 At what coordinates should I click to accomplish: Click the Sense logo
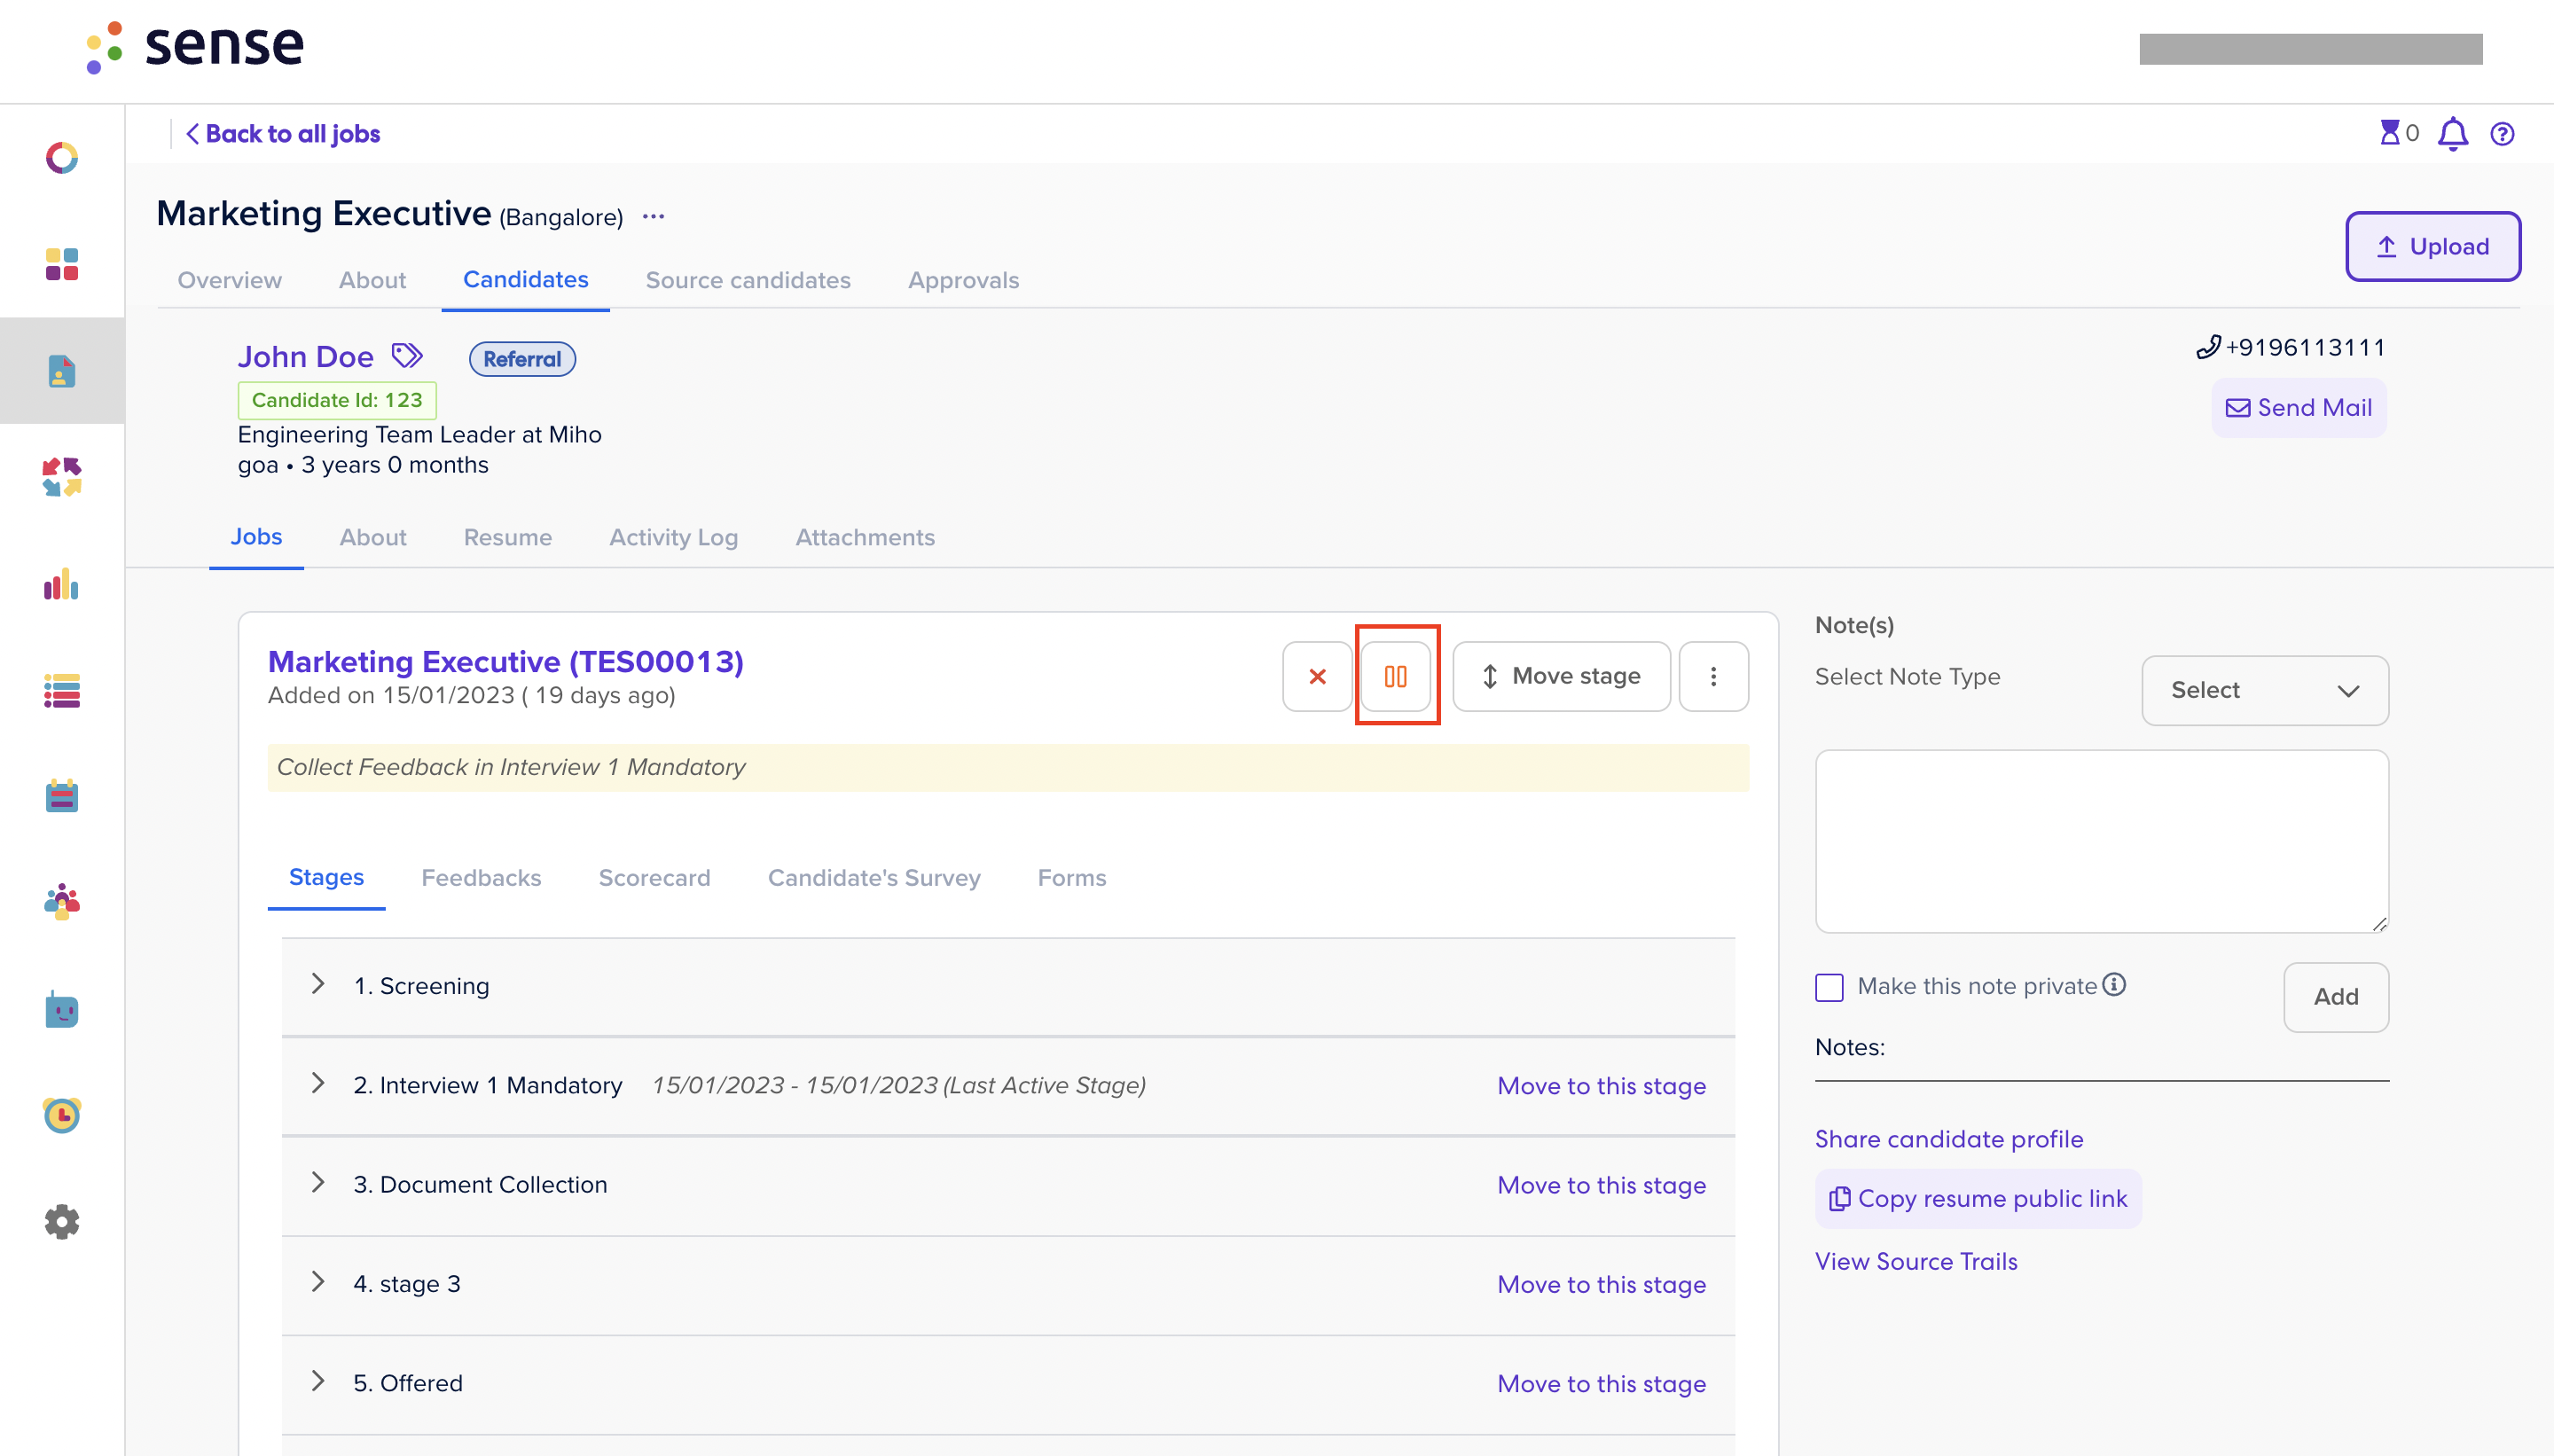195,47
